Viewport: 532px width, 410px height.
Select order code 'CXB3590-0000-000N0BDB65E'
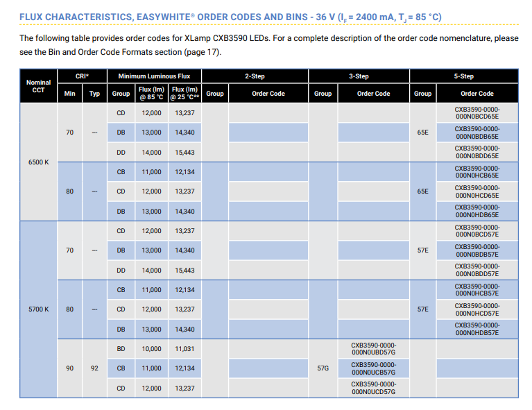477,133
